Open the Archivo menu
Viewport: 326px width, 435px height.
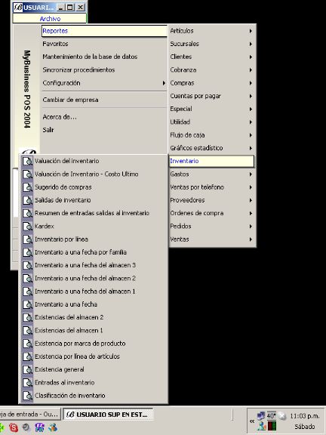tap(50, 19)
